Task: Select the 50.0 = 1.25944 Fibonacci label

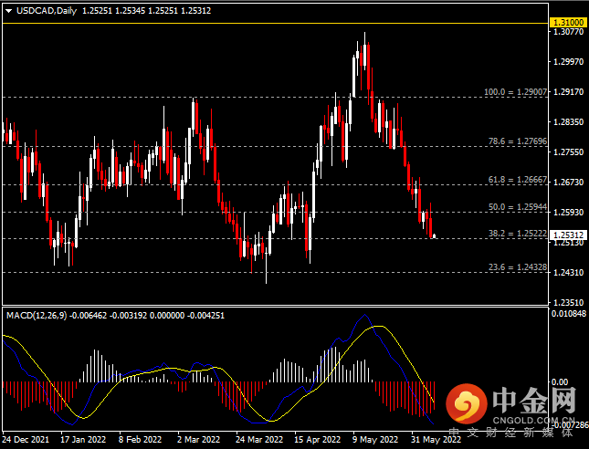Action: coord(518,207)
